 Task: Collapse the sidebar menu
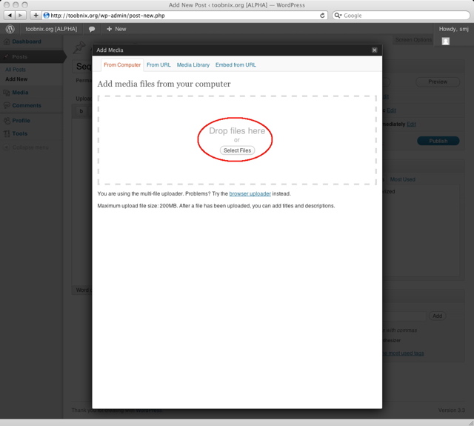click(26, 147)
